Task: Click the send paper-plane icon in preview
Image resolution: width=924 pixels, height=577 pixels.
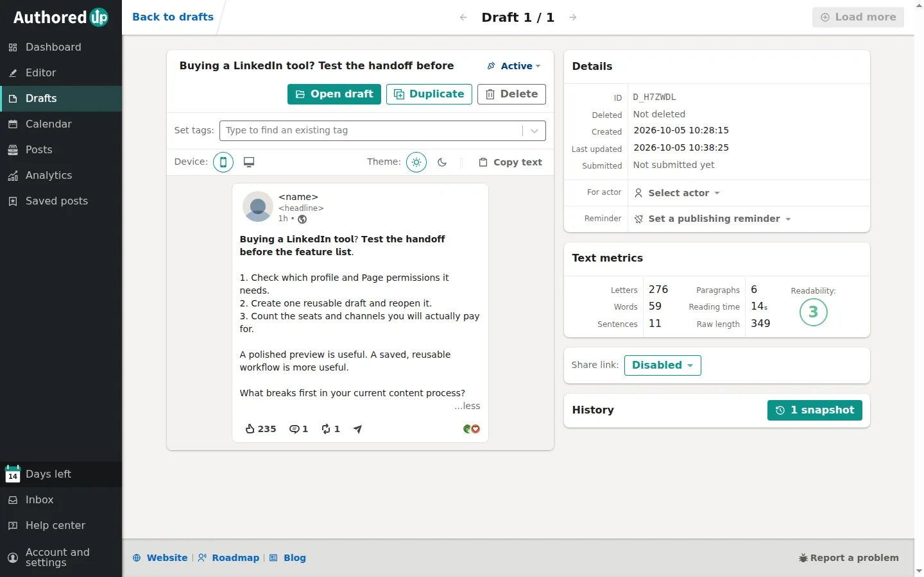Action: [357, 429]
